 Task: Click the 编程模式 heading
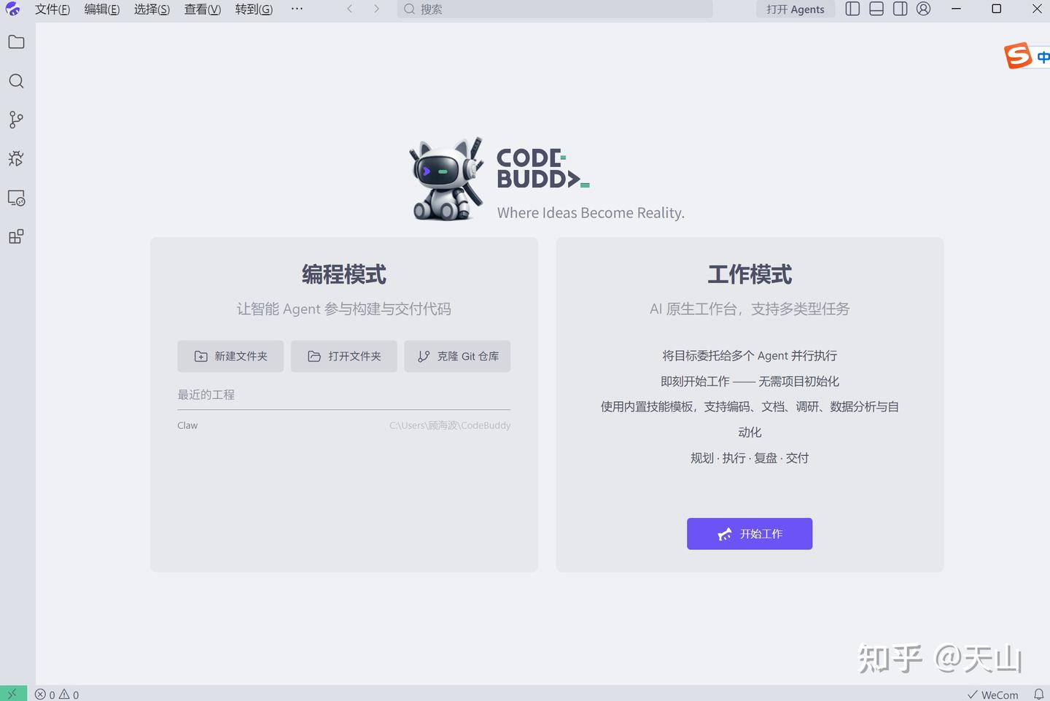tap(344, 274)
